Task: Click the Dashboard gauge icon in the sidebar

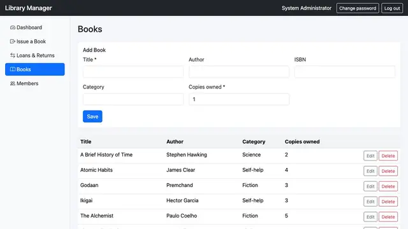Action: click(x=13, y=27)
